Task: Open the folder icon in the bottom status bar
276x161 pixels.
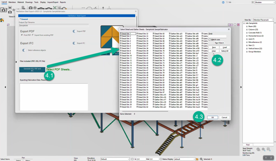Action: point(197,159)
